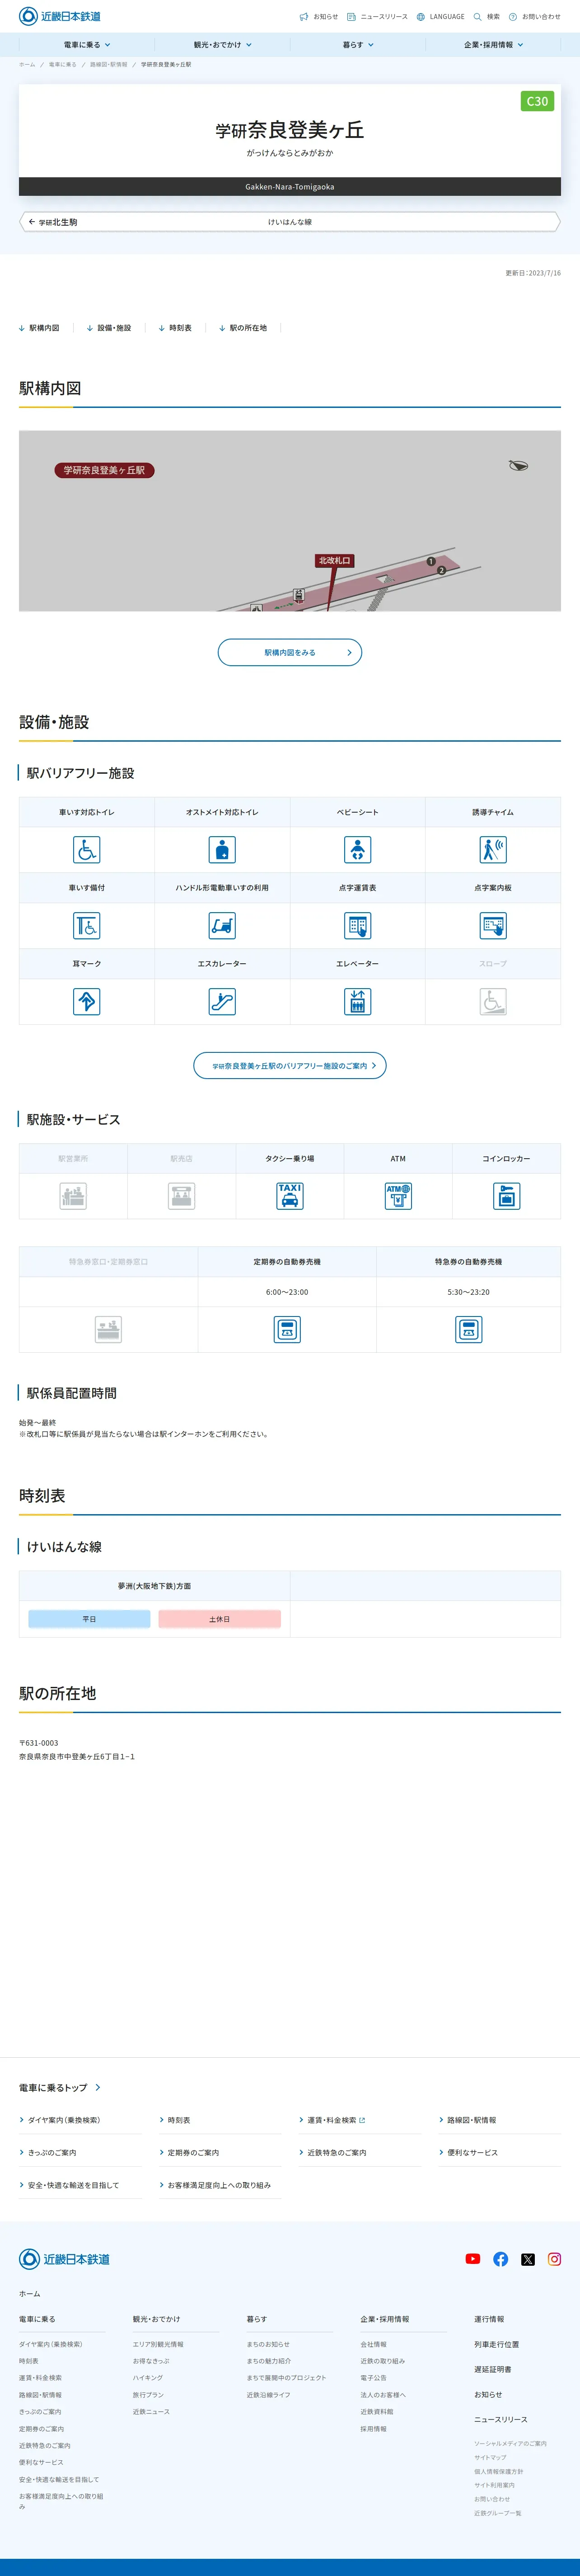Click the elevator icon
Viewport: 580px width, 2576px height.
[x=357, y=1002]
